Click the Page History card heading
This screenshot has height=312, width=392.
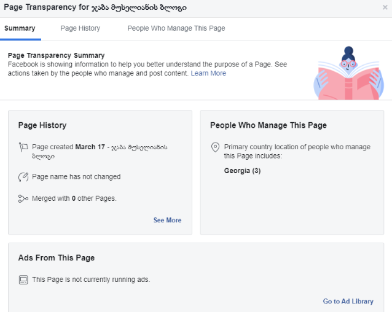tap(42, 125)
